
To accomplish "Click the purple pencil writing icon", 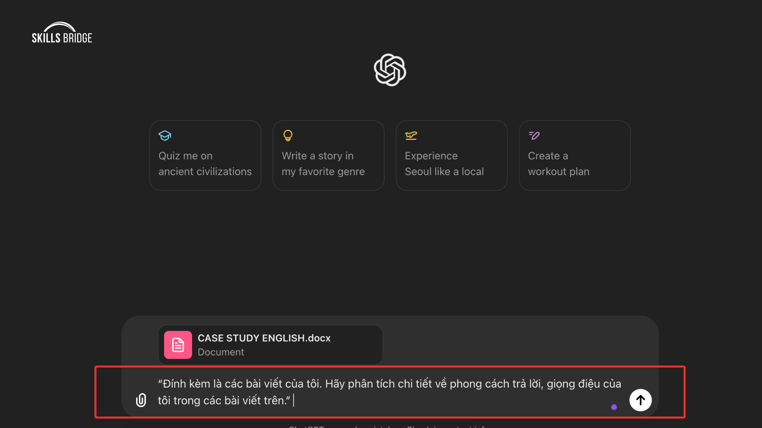I will point(534,136).
